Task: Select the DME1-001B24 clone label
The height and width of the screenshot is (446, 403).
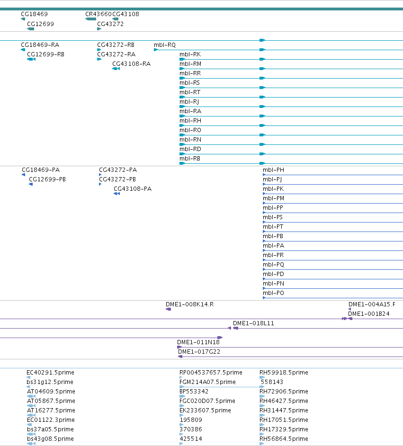Action: coord(369,314)
